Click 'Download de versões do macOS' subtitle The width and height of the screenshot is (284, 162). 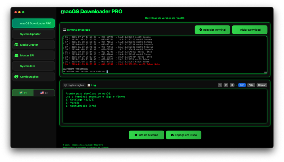[x=165, y=18]
